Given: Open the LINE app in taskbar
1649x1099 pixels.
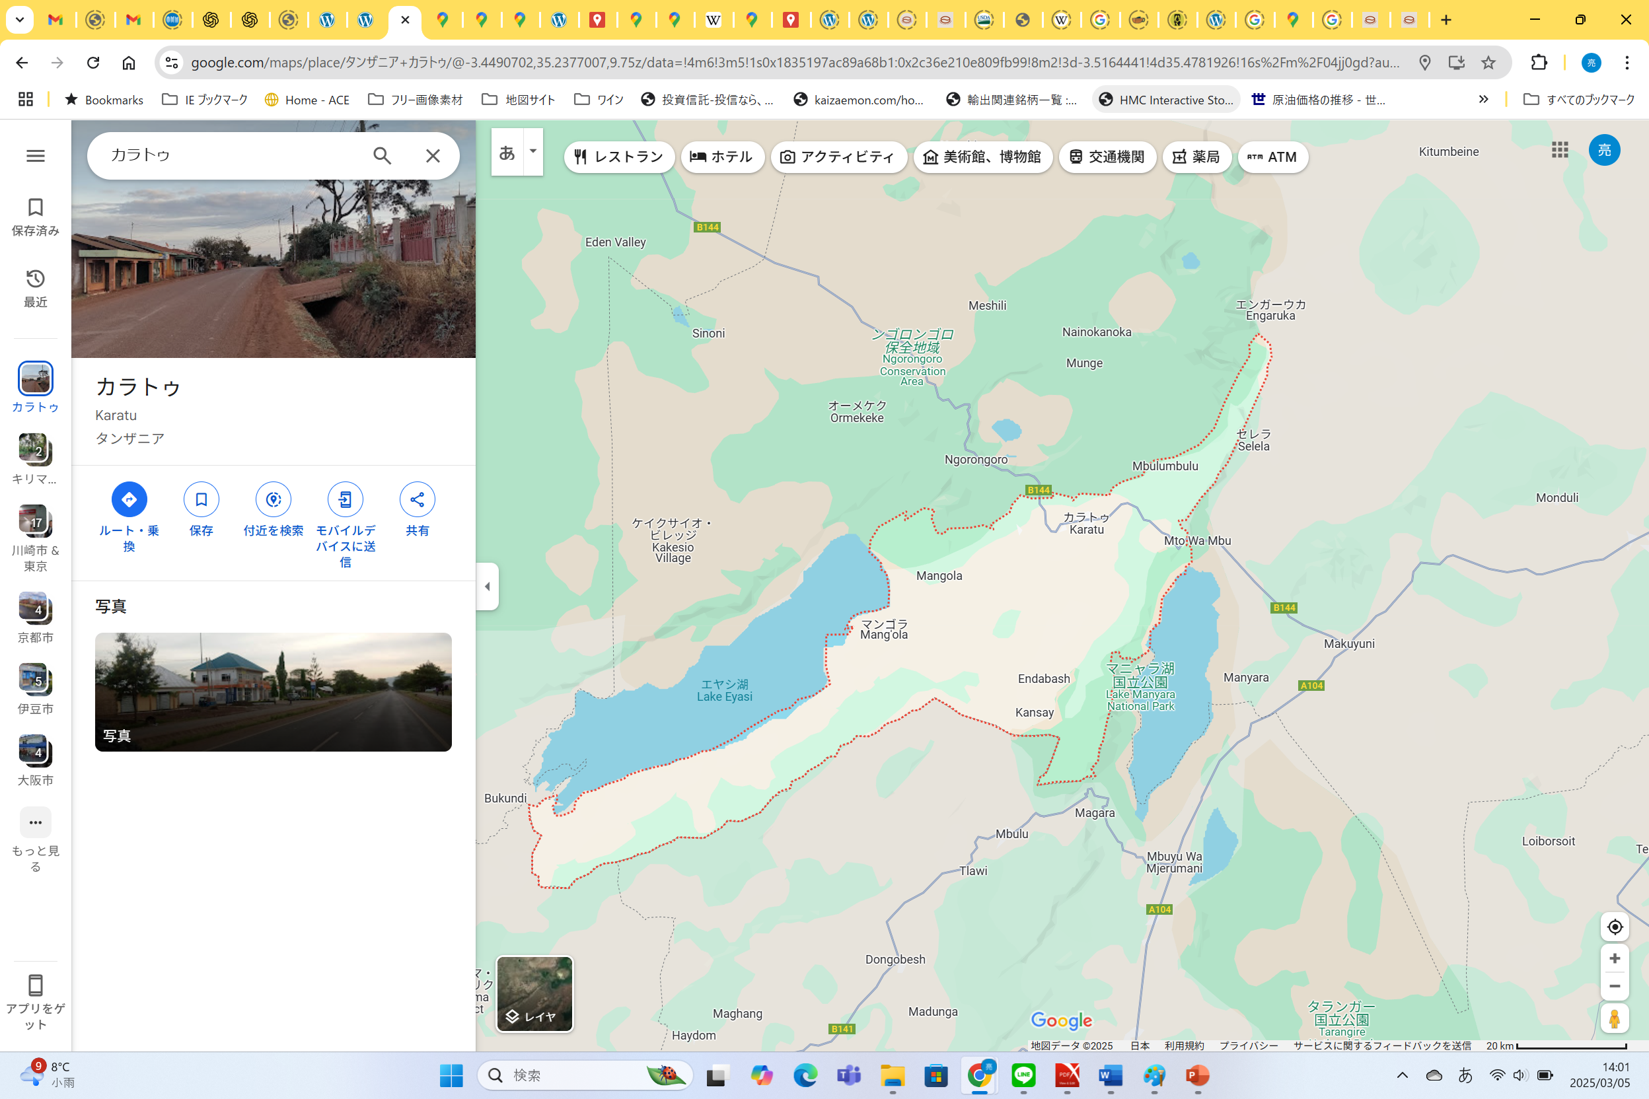Looking at the screenshot, I should (1023, 1075).
